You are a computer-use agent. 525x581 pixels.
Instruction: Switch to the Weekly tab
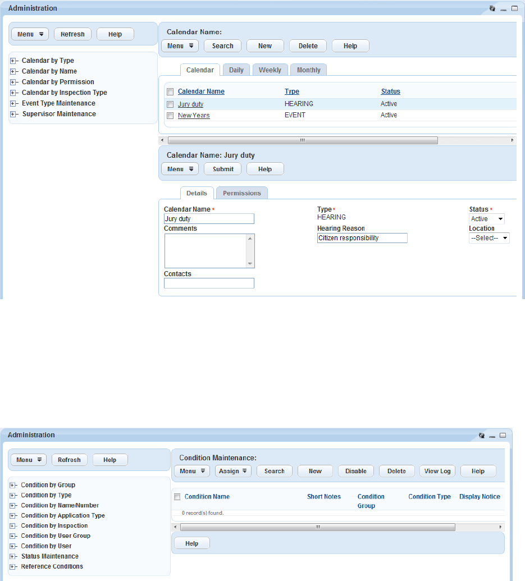pyautogui.click(x=270, y=70)
